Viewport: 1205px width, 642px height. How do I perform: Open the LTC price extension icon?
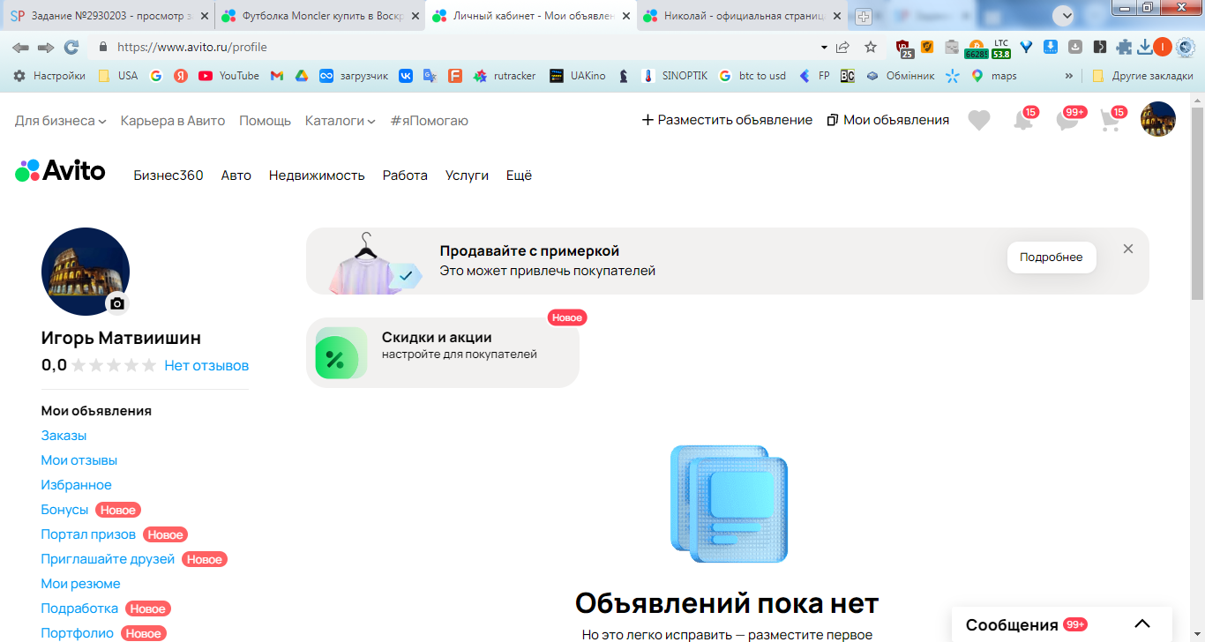click(1001, 49)
